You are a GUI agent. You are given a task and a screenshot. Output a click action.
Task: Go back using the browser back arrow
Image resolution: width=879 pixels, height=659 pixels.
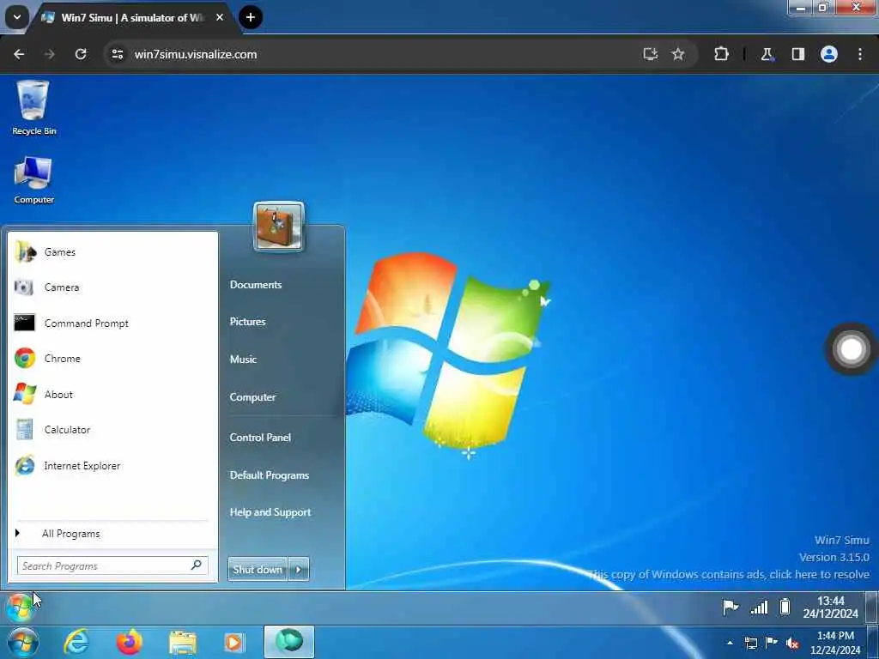point(19,54)
